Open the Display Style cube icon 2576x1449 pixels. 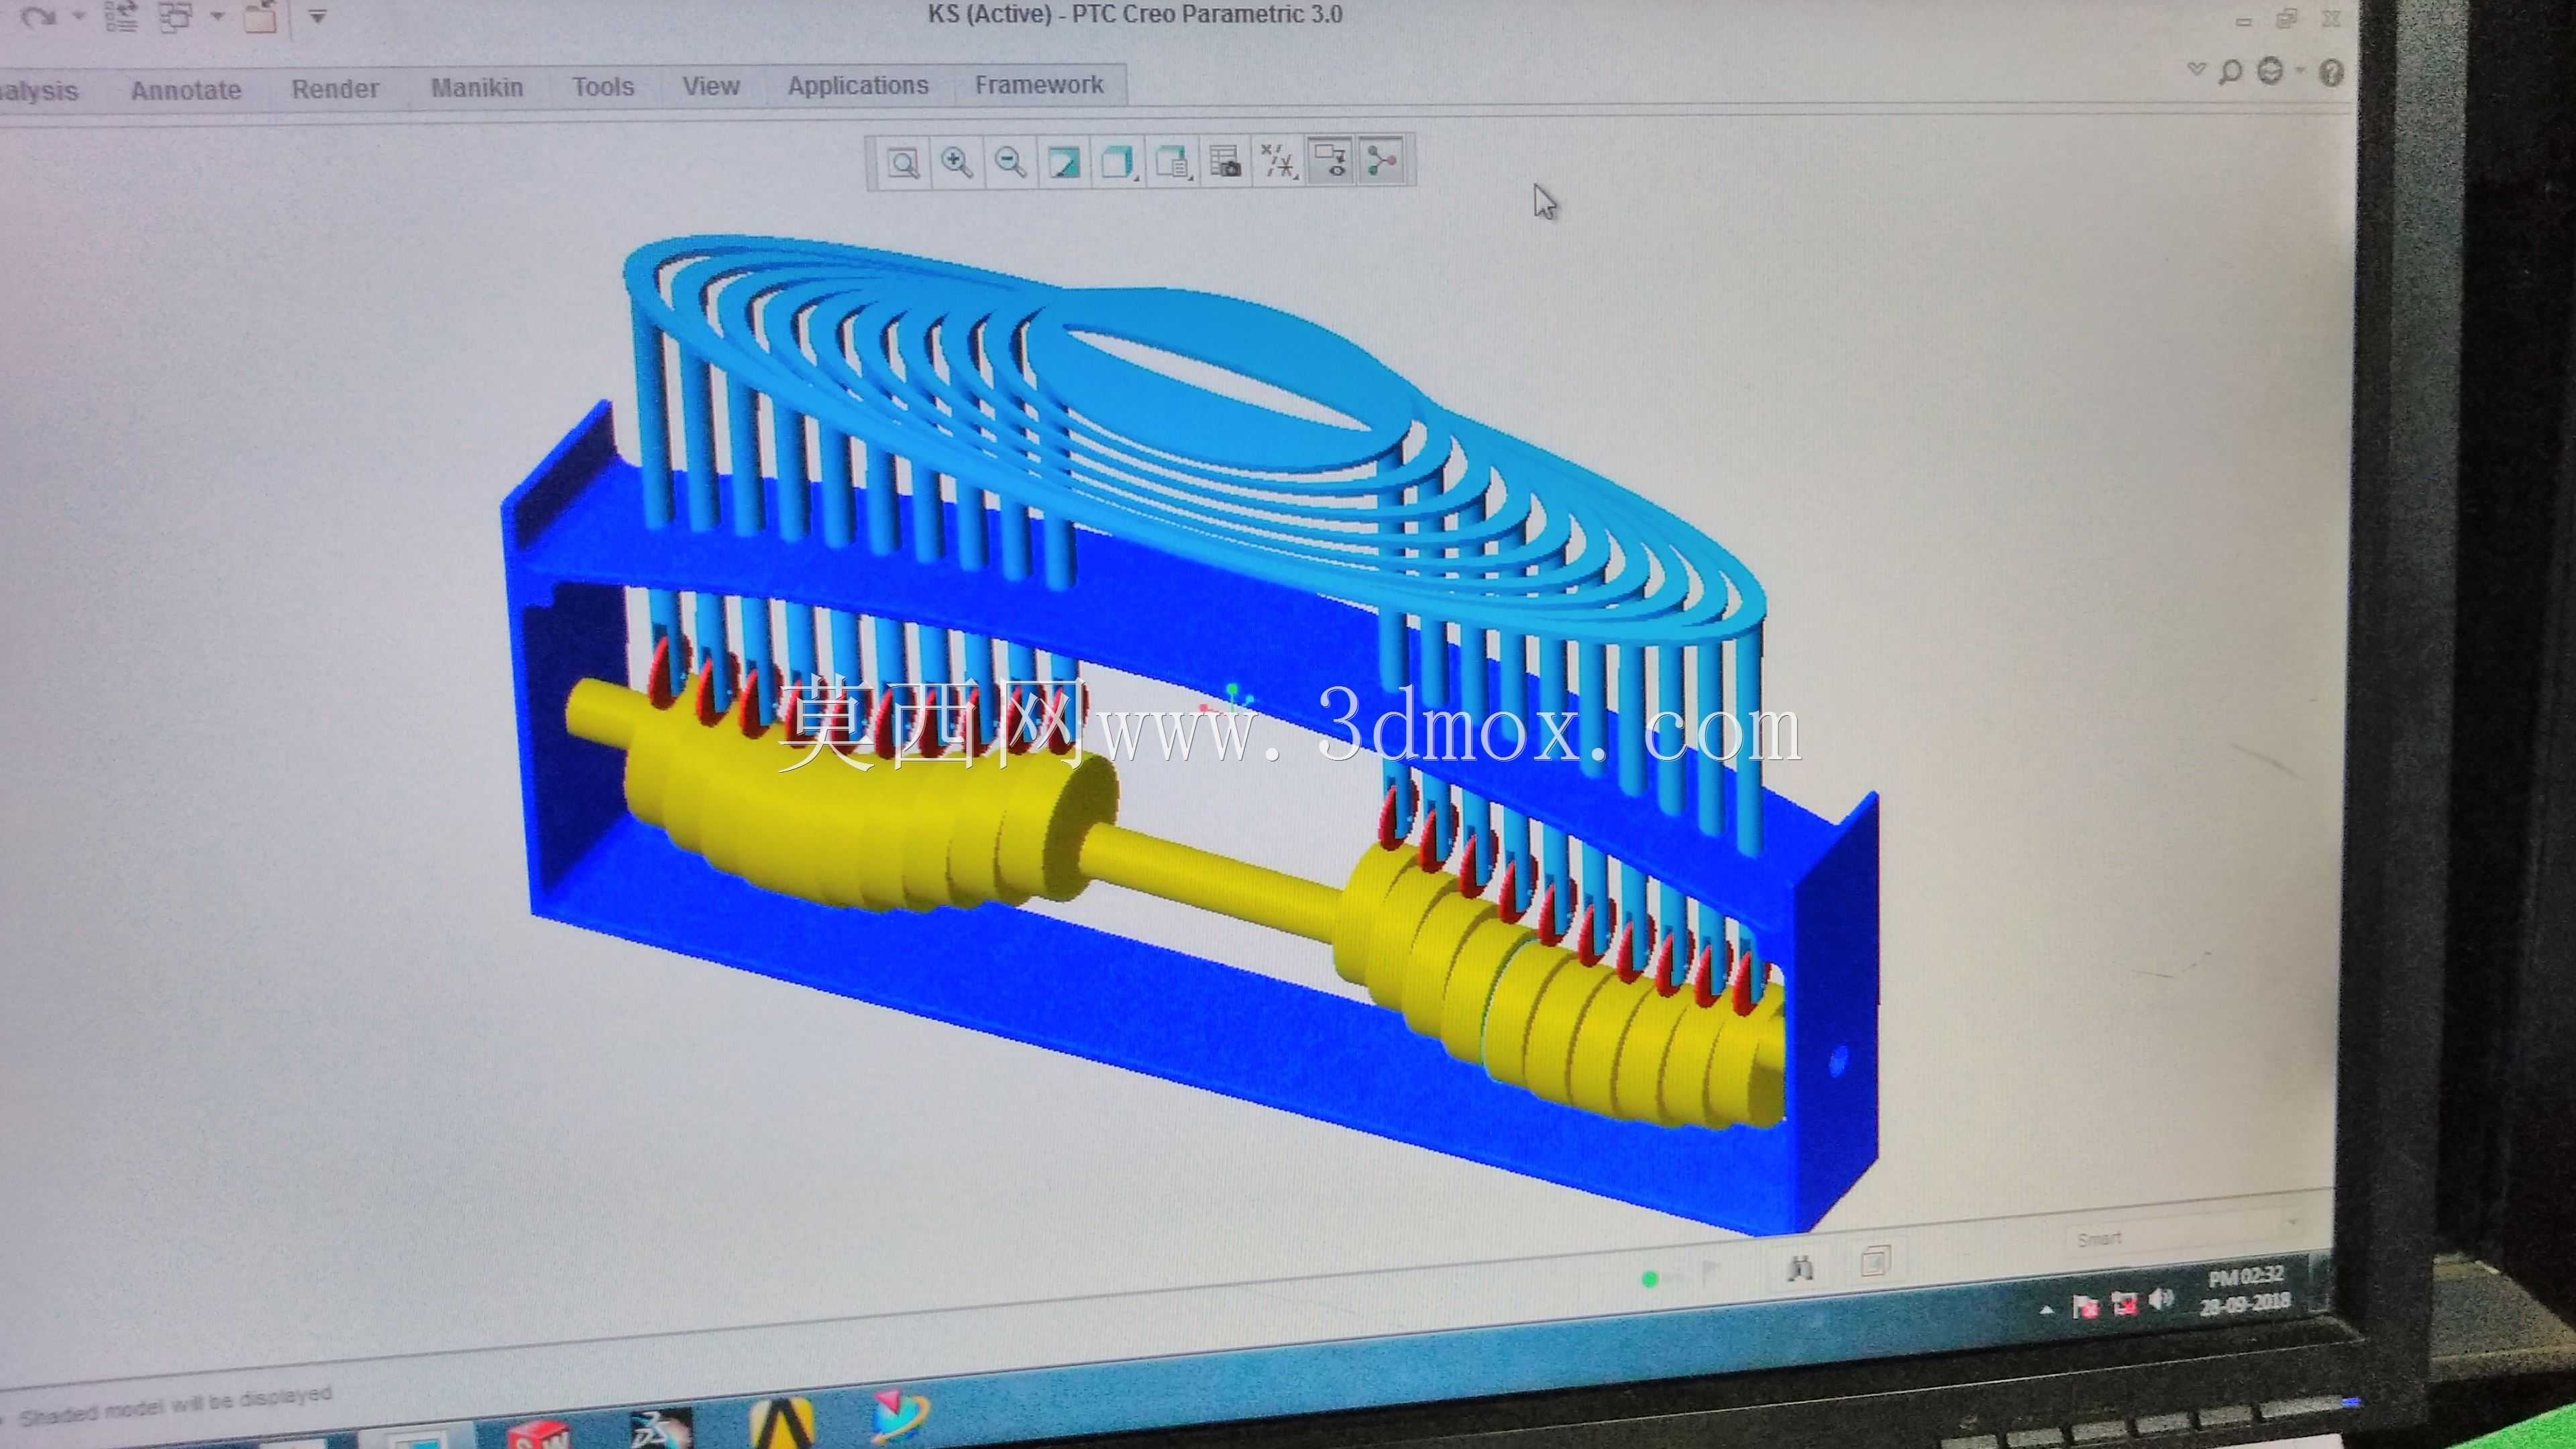pyautogui.click(x=1117, y=162)
